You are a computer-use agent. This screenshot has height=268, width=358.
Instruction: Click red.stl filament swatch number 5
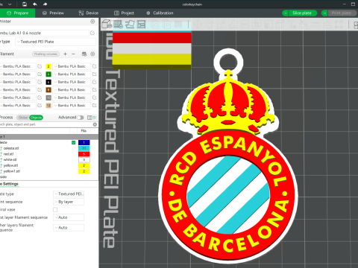pos(84,154)
